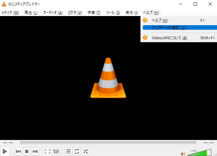Expand the オーディオ menu
This screenshot has width=217, height=156.
click(52, 13)
